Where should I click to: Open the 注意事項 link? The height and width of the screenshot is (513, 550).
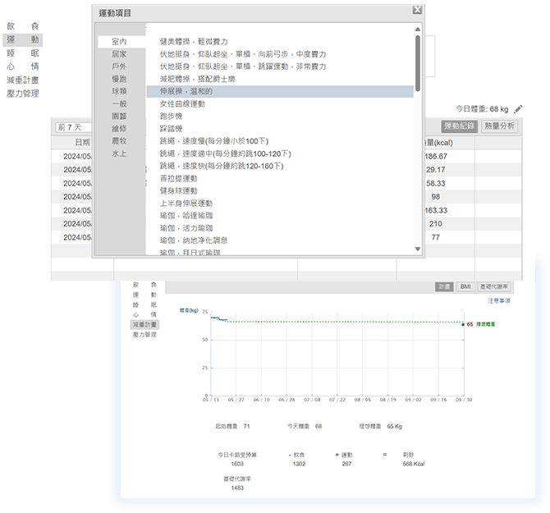click(x=498, y=301)
